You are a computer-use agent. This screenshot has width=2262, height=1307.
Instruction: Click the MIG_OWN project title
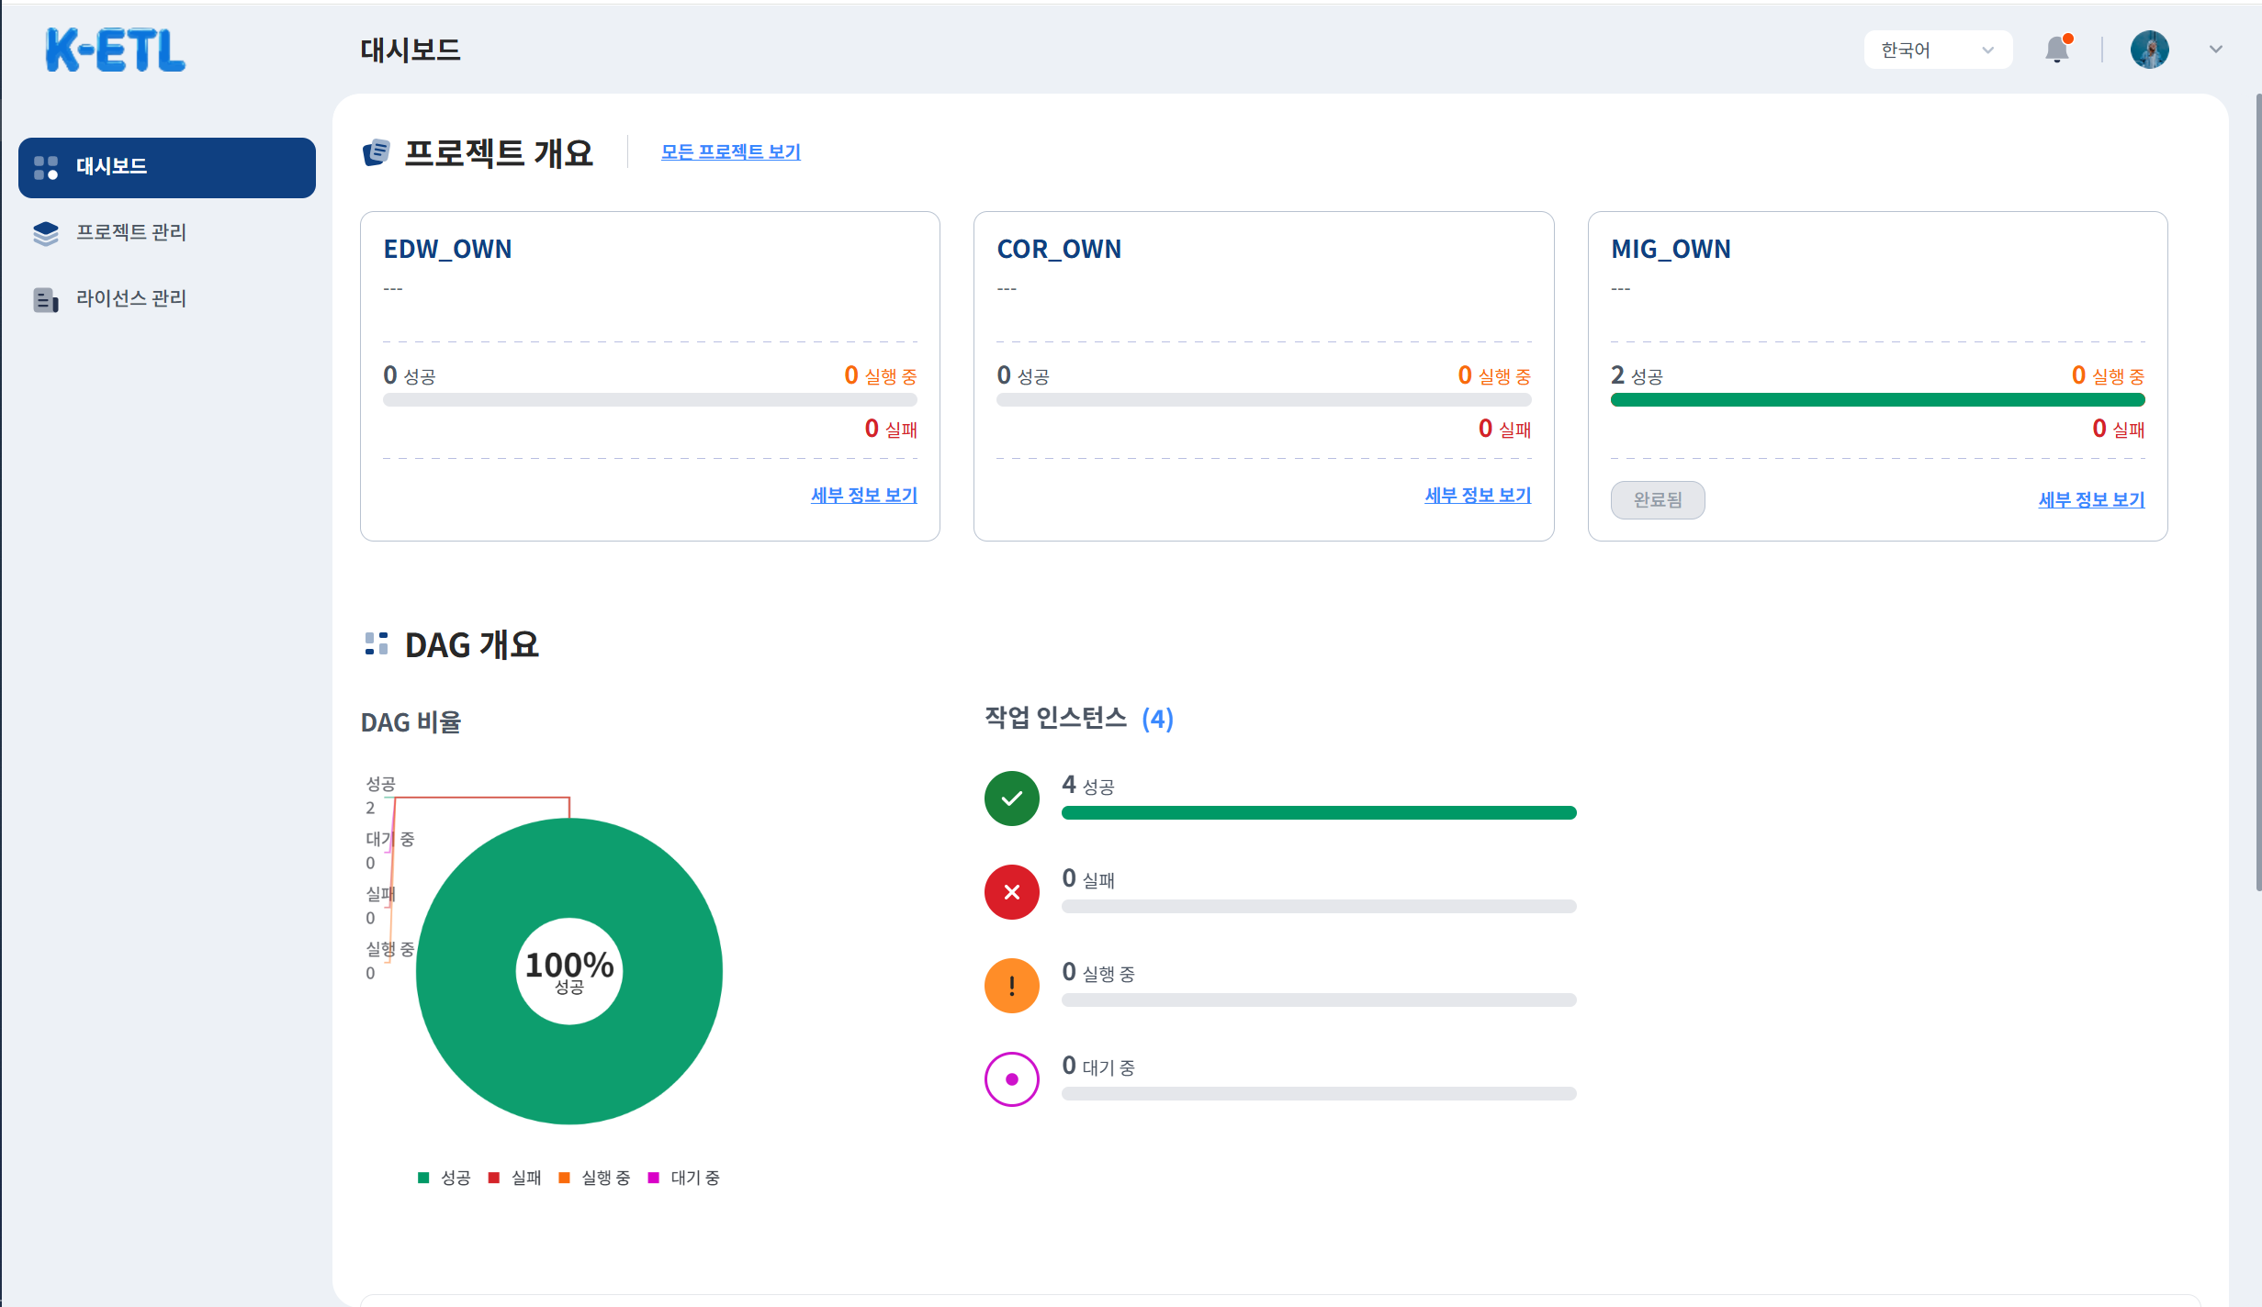coord(1671,249)
